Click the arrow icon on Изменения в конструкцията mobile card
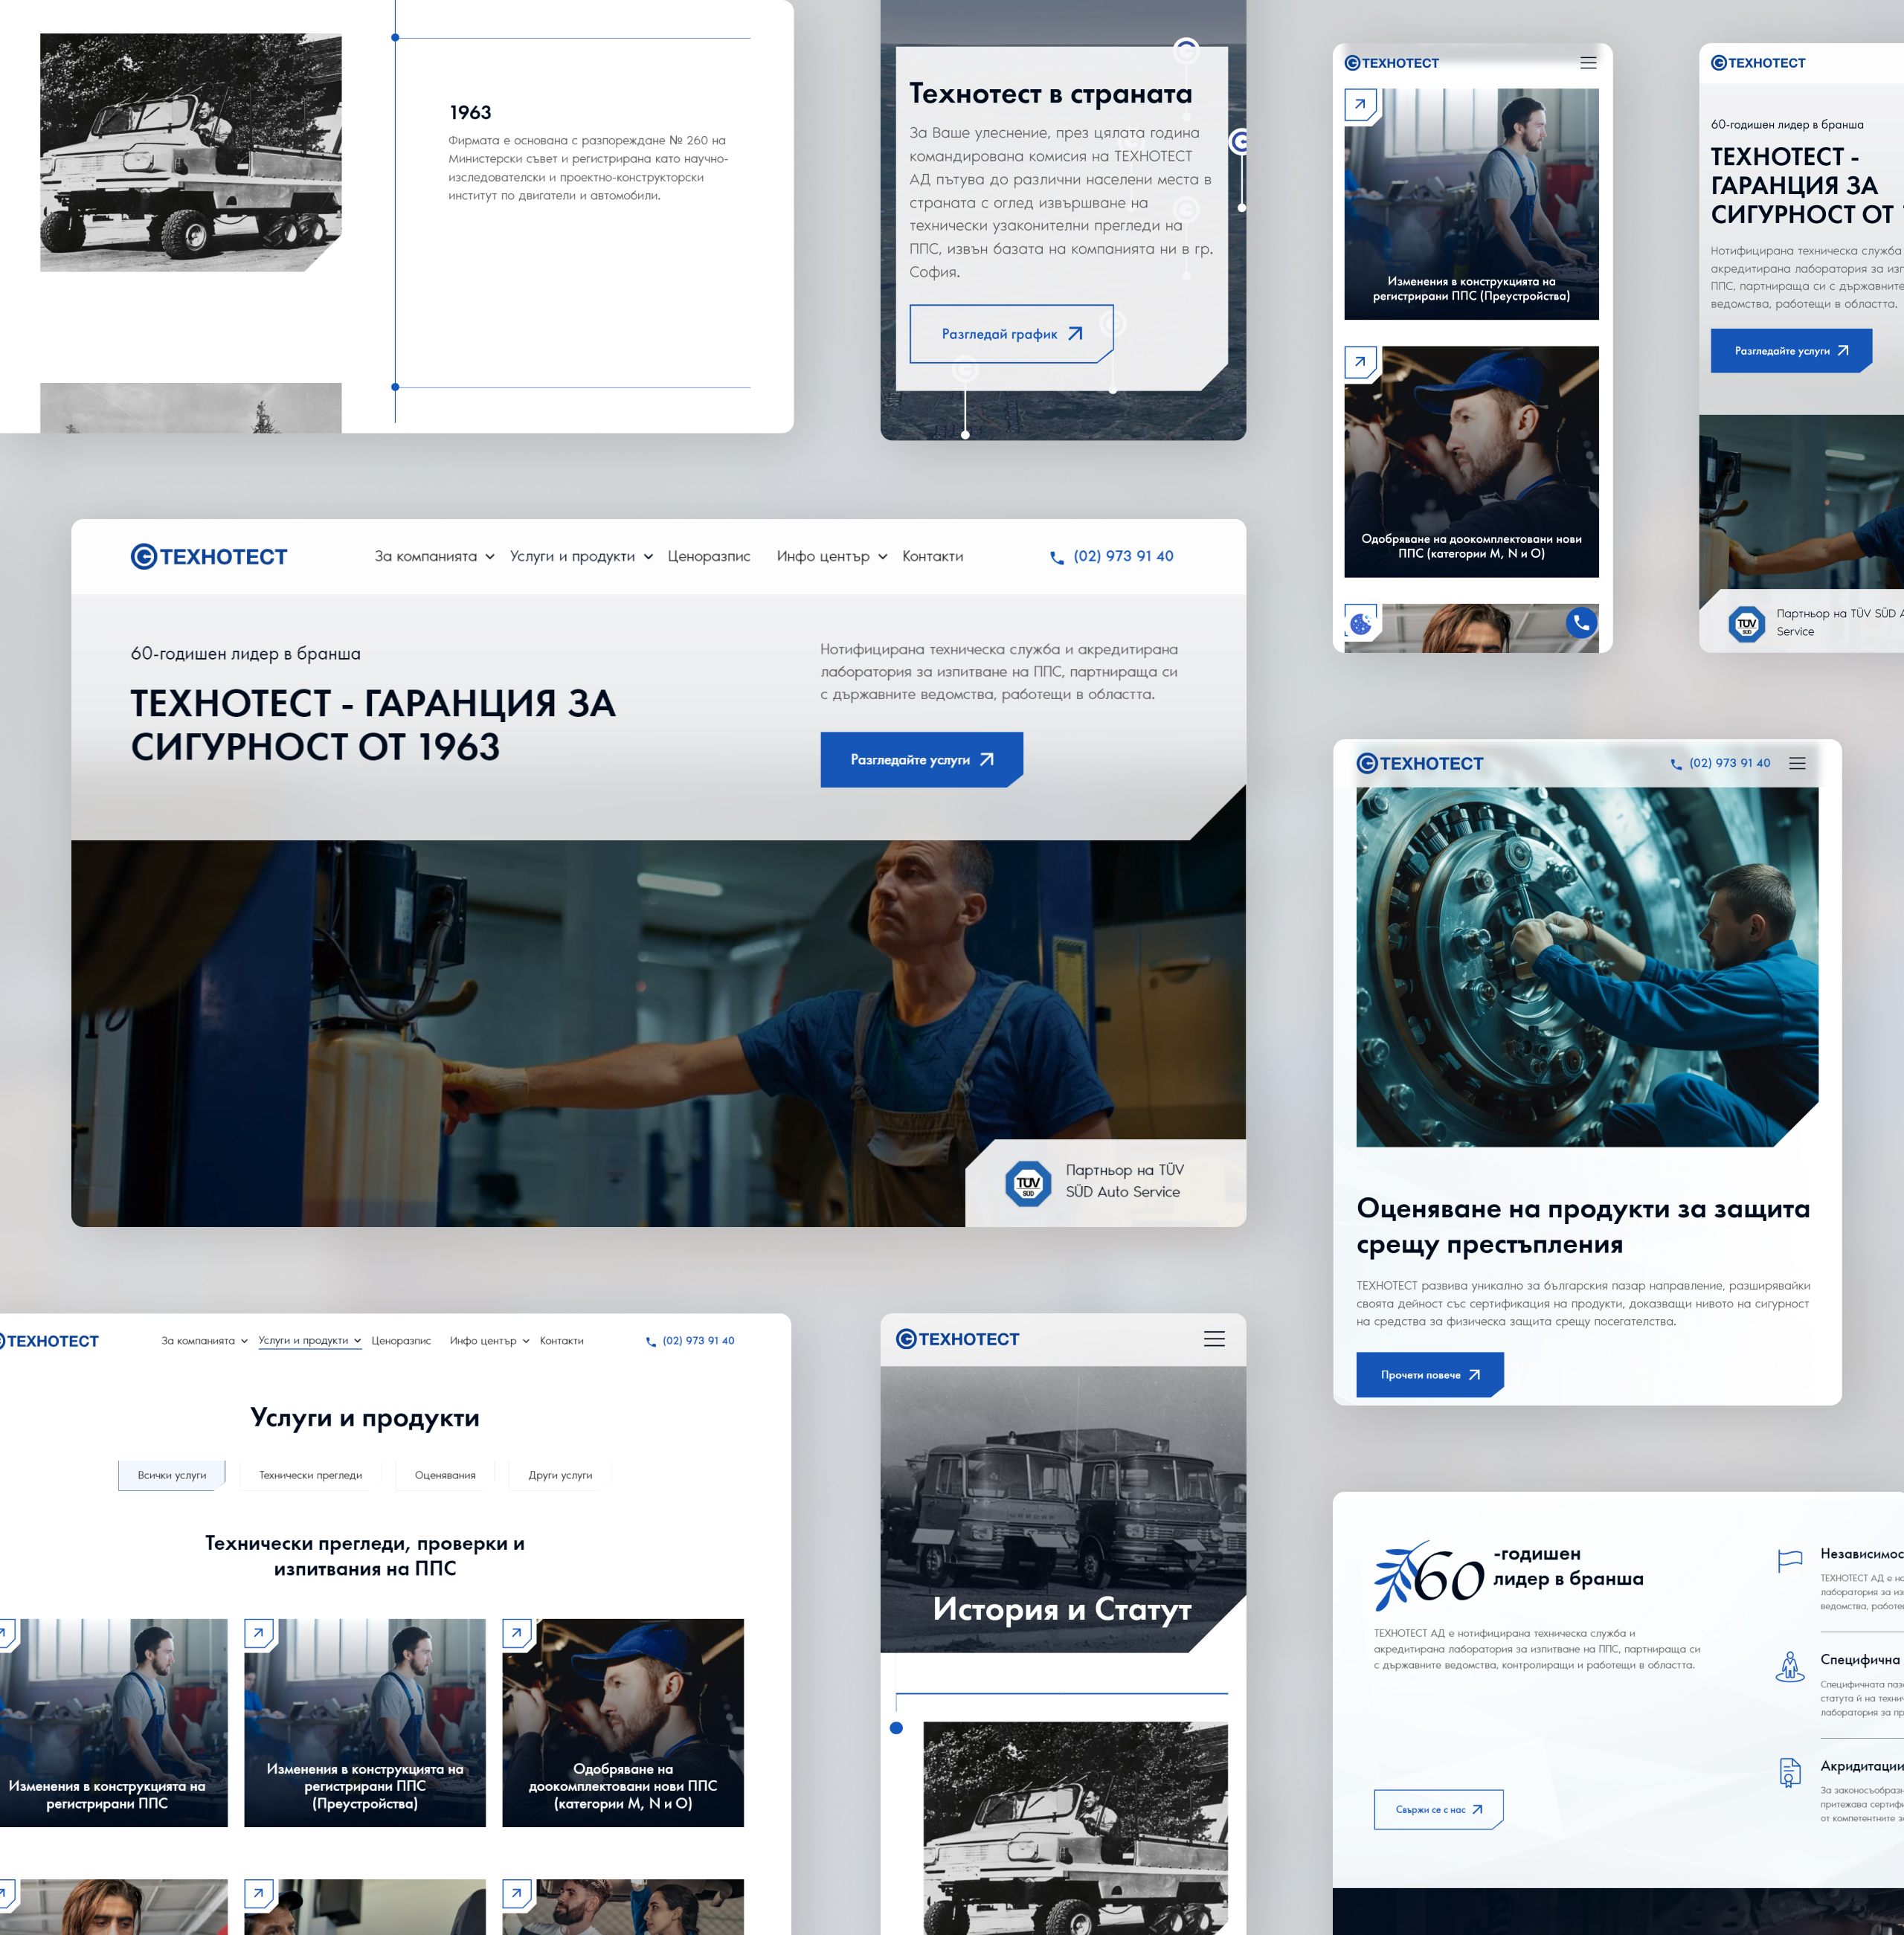1904x1935 pixels. coord(1360,104)
